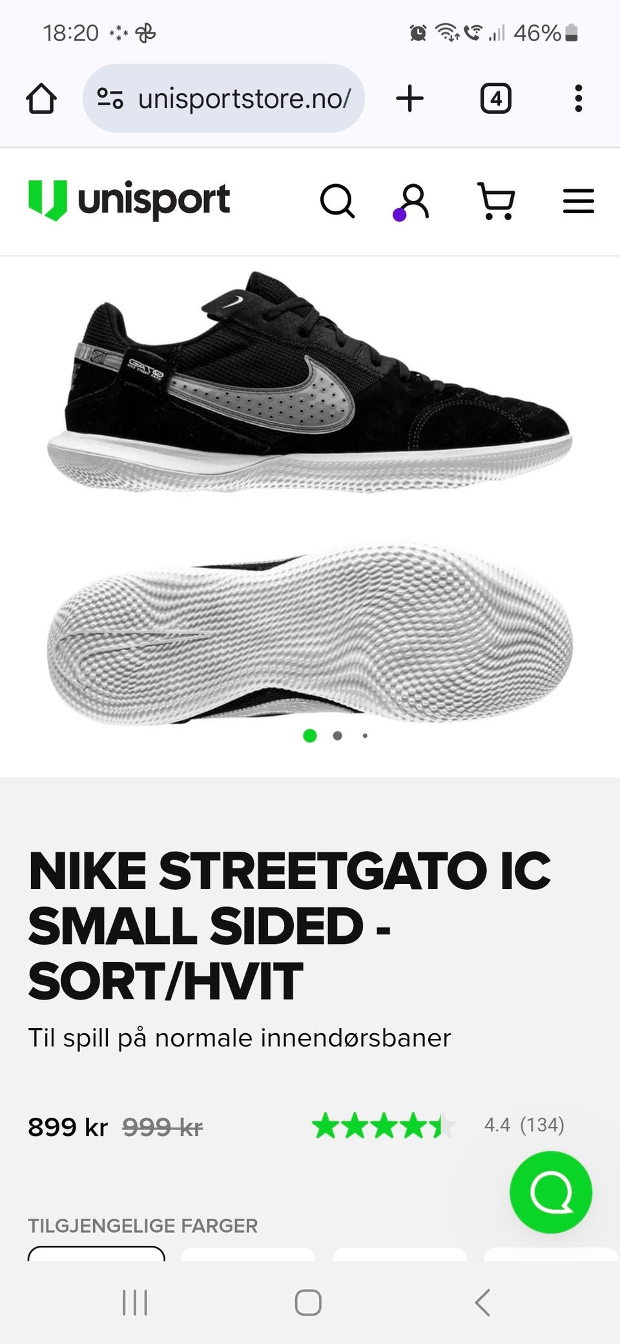Choose the second available color option
This screenshot has width=620, height=1344.
[x=248, y=1254]
